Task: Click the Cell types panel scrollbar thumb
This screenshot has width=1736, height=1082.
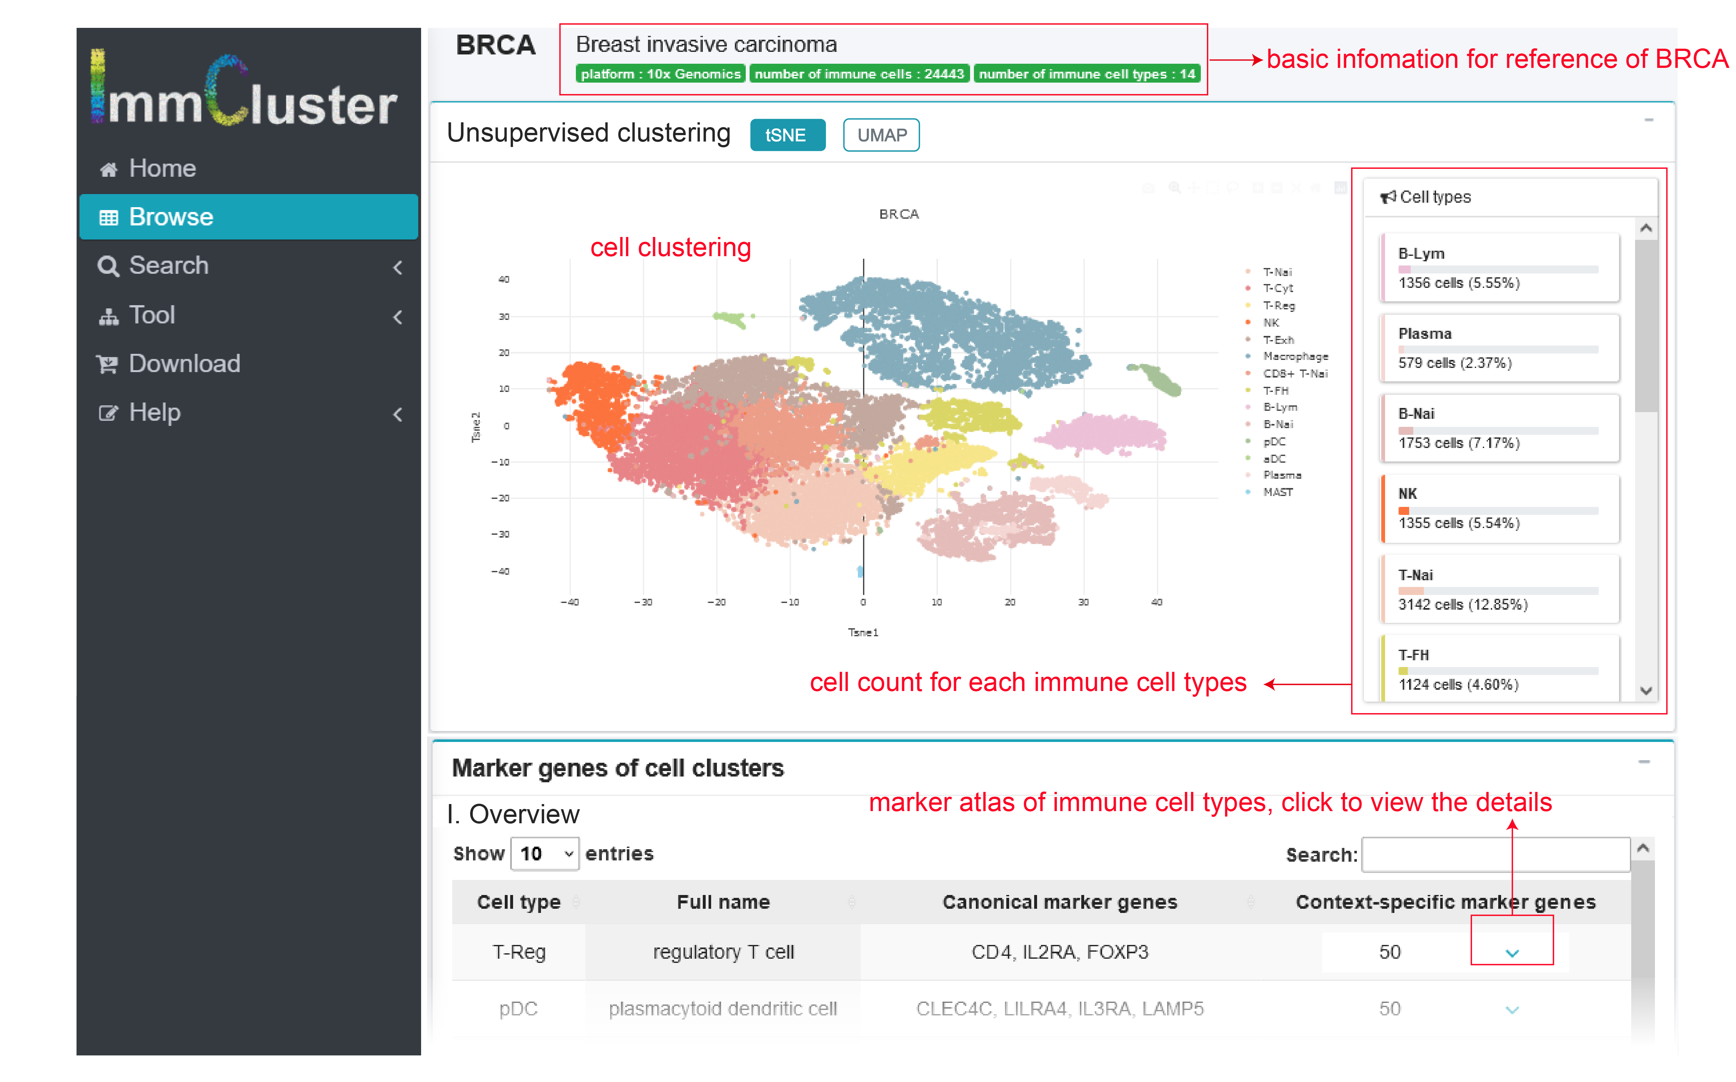Action: click(x=1647, y=326)
